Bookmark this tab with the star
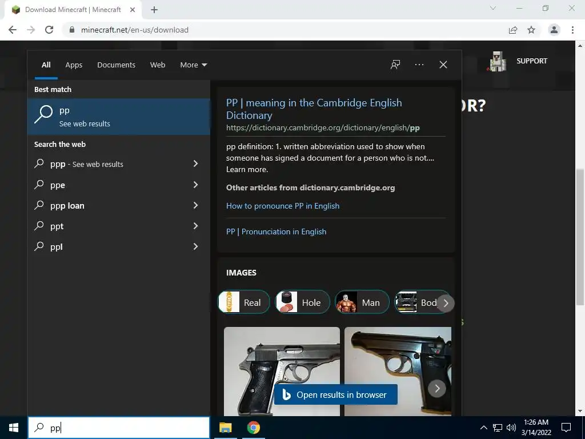The width and height of the screenshot is (585, 439). 531,30
